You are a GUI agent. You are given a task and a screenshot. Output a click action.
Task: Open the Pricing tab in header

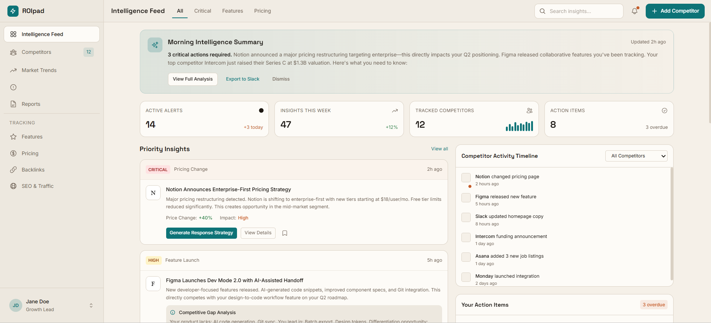263,11
